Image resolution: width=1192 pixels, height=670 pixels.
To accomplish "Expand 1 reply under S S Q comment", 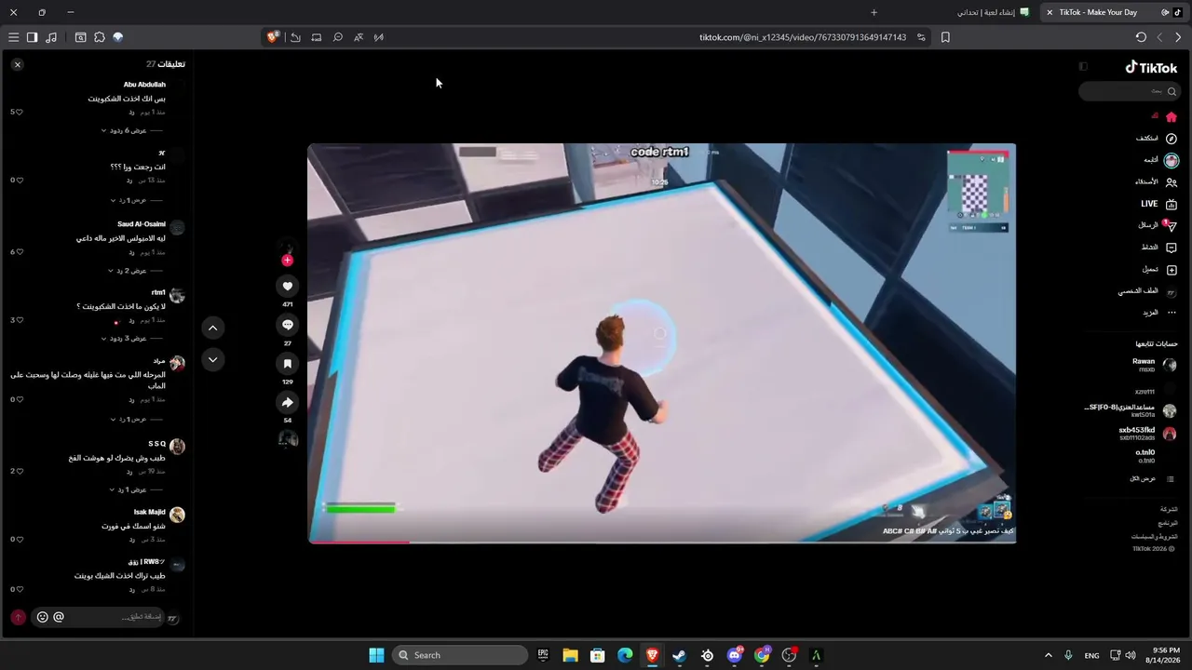I will pyautogui.click(x=136, y=489).
